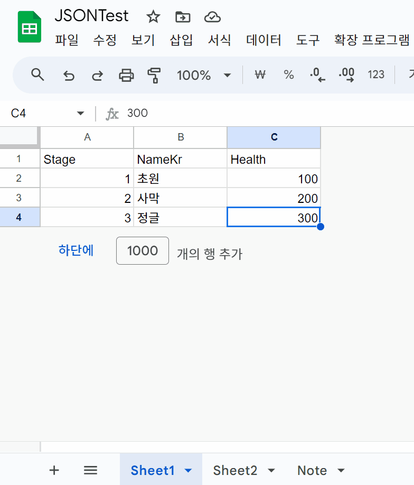Viewport: 414px width, 485px height.
Task: Increase decimal places
Action: point(346,75)
